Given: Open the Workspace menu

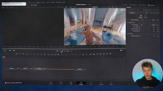Looking at the screenshot, I should (x=58, y=2).
